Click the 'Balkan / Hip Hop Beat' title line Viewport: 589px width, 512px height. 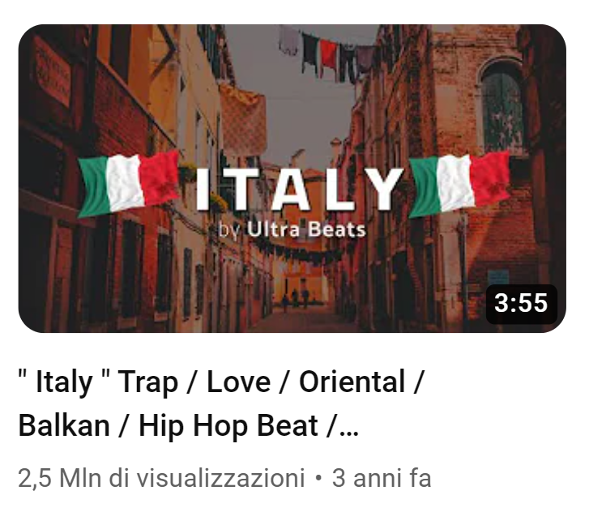[169, 425]
